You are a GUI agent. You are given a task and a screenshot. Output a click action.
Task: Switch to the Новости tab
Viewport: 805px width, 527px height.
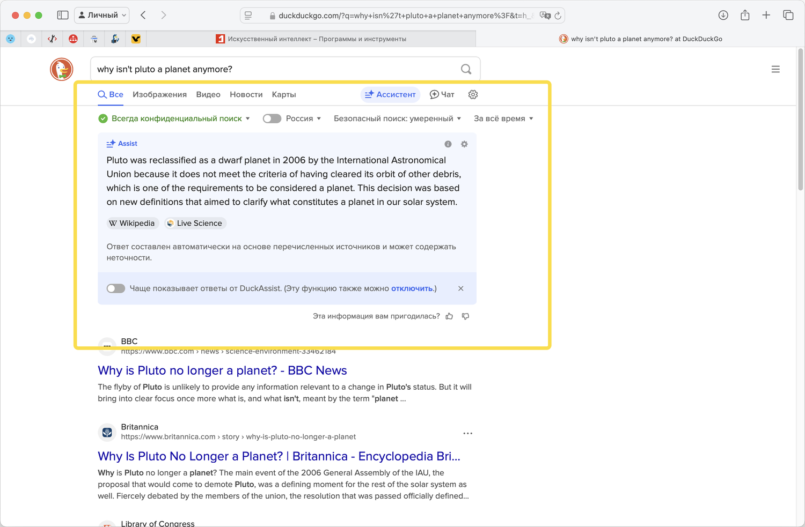pyautogui.click(x=246, y=94)
